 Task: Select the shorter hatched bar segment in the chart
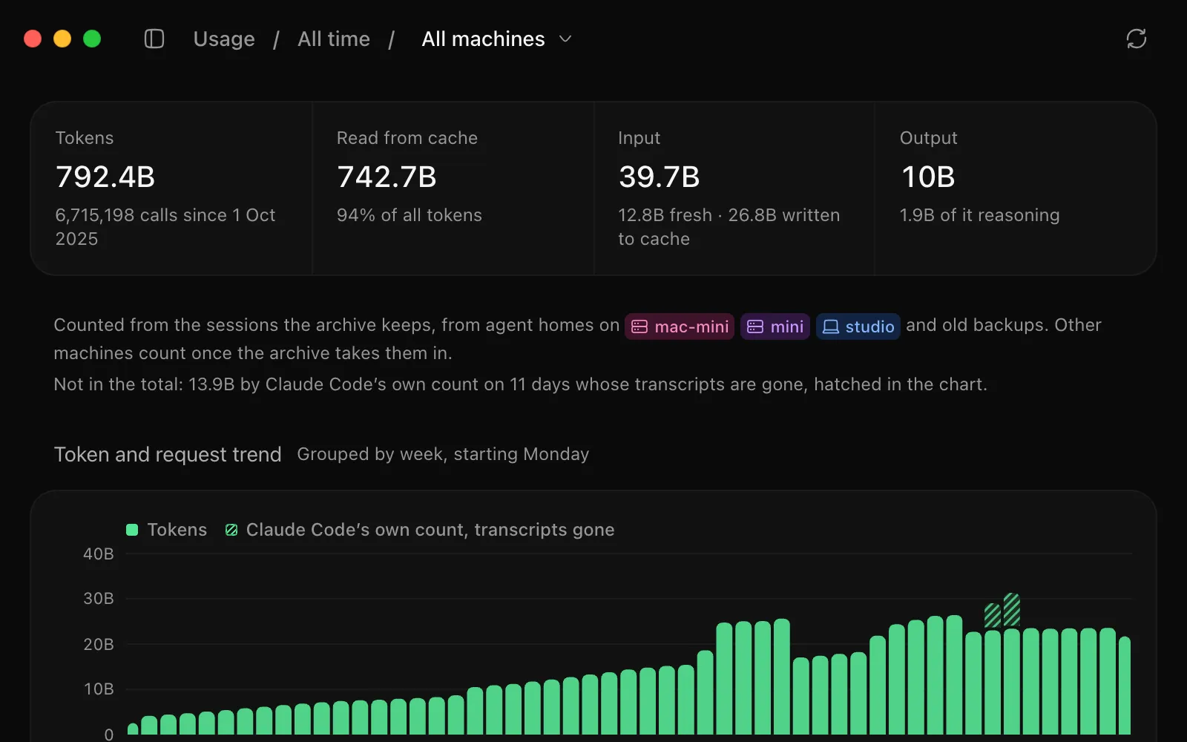coord(993,616)
